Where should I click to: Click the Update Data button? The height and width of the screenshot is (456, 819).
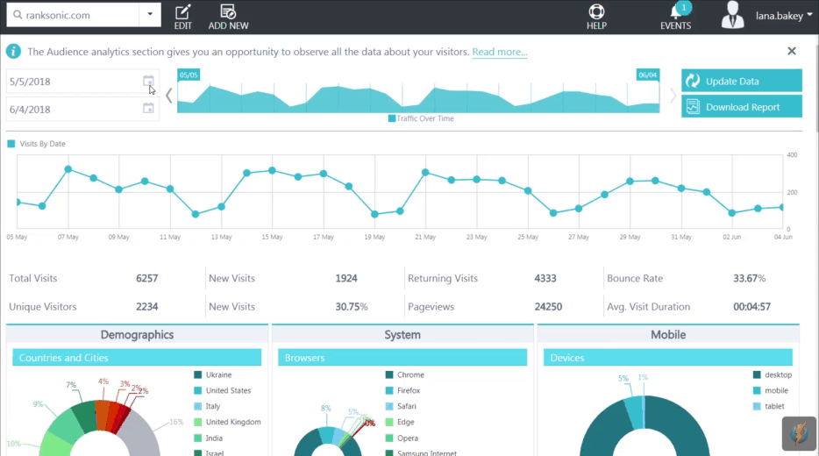tap(741, 81)
